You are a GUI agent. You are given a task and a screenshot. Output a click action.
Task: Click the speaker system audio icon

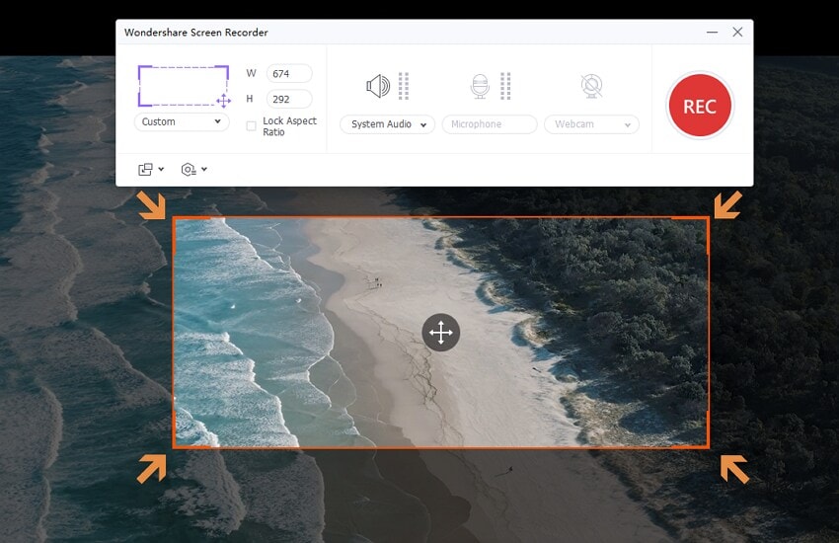tap(378, 86)
